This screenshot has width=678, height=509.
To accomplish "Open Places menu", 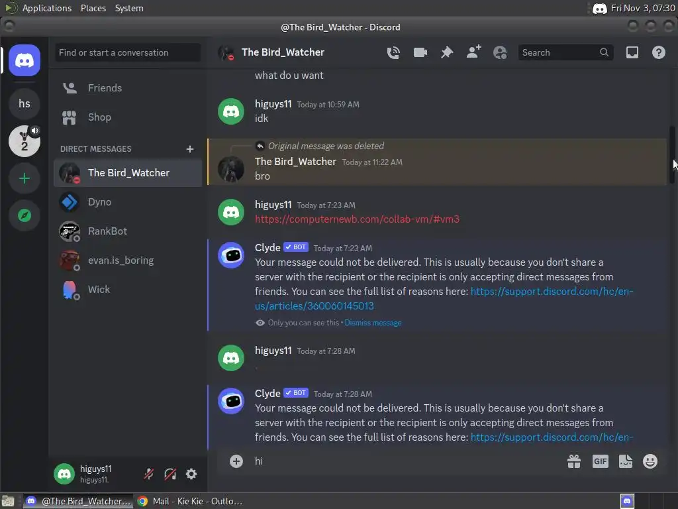I will 93,8.
